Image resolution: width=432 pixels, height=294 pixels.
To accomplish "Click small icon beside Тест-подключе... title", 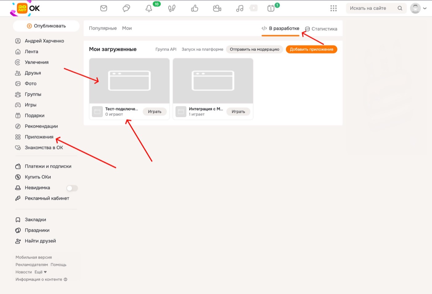I will (97, 112).
